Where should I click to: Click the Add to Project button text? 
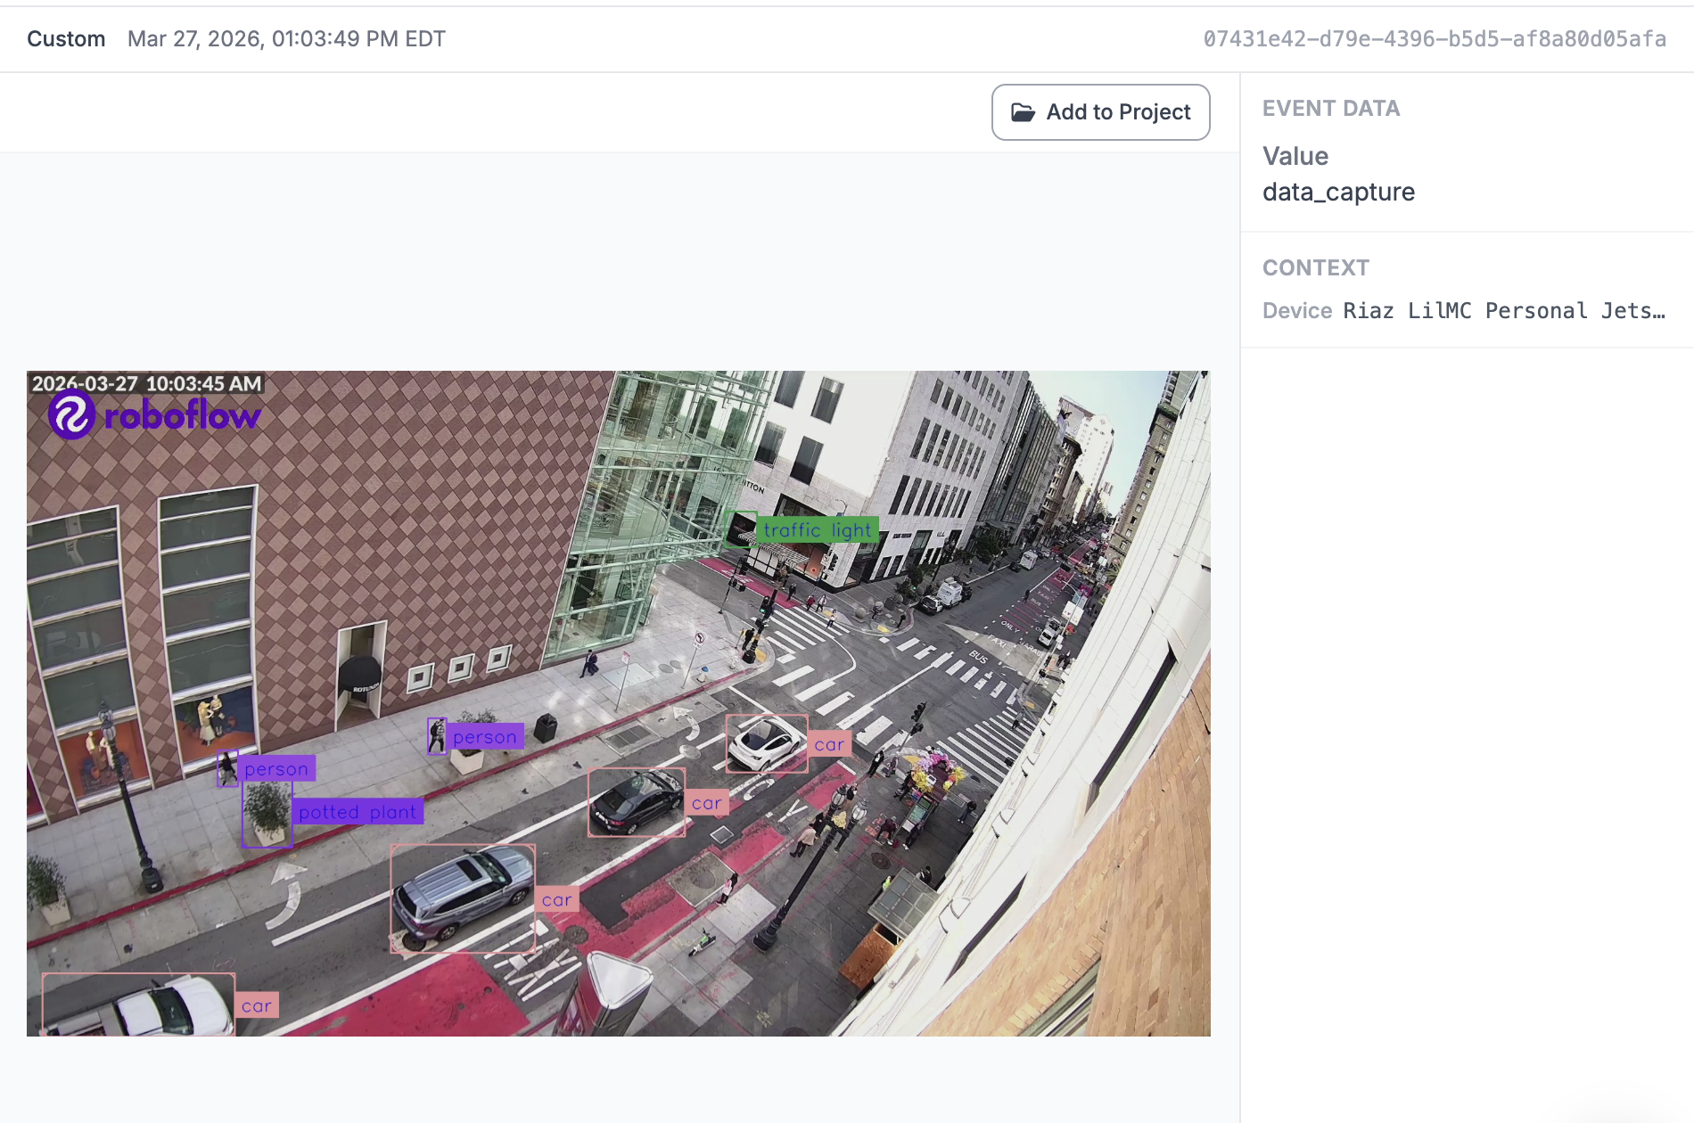click(x=1118, y=112)
